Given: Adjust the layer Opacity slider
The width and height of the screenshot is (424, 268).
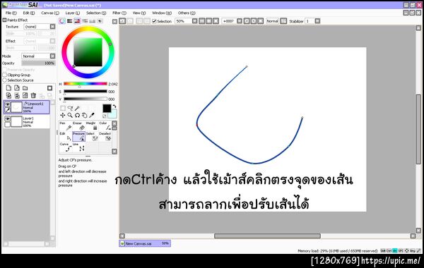Looking at the screenshot, I should coord(38,63).
